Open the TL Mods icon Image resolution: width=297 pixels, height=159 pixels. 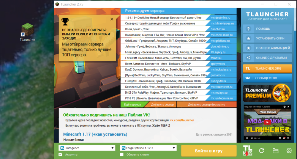pos(248,151)
